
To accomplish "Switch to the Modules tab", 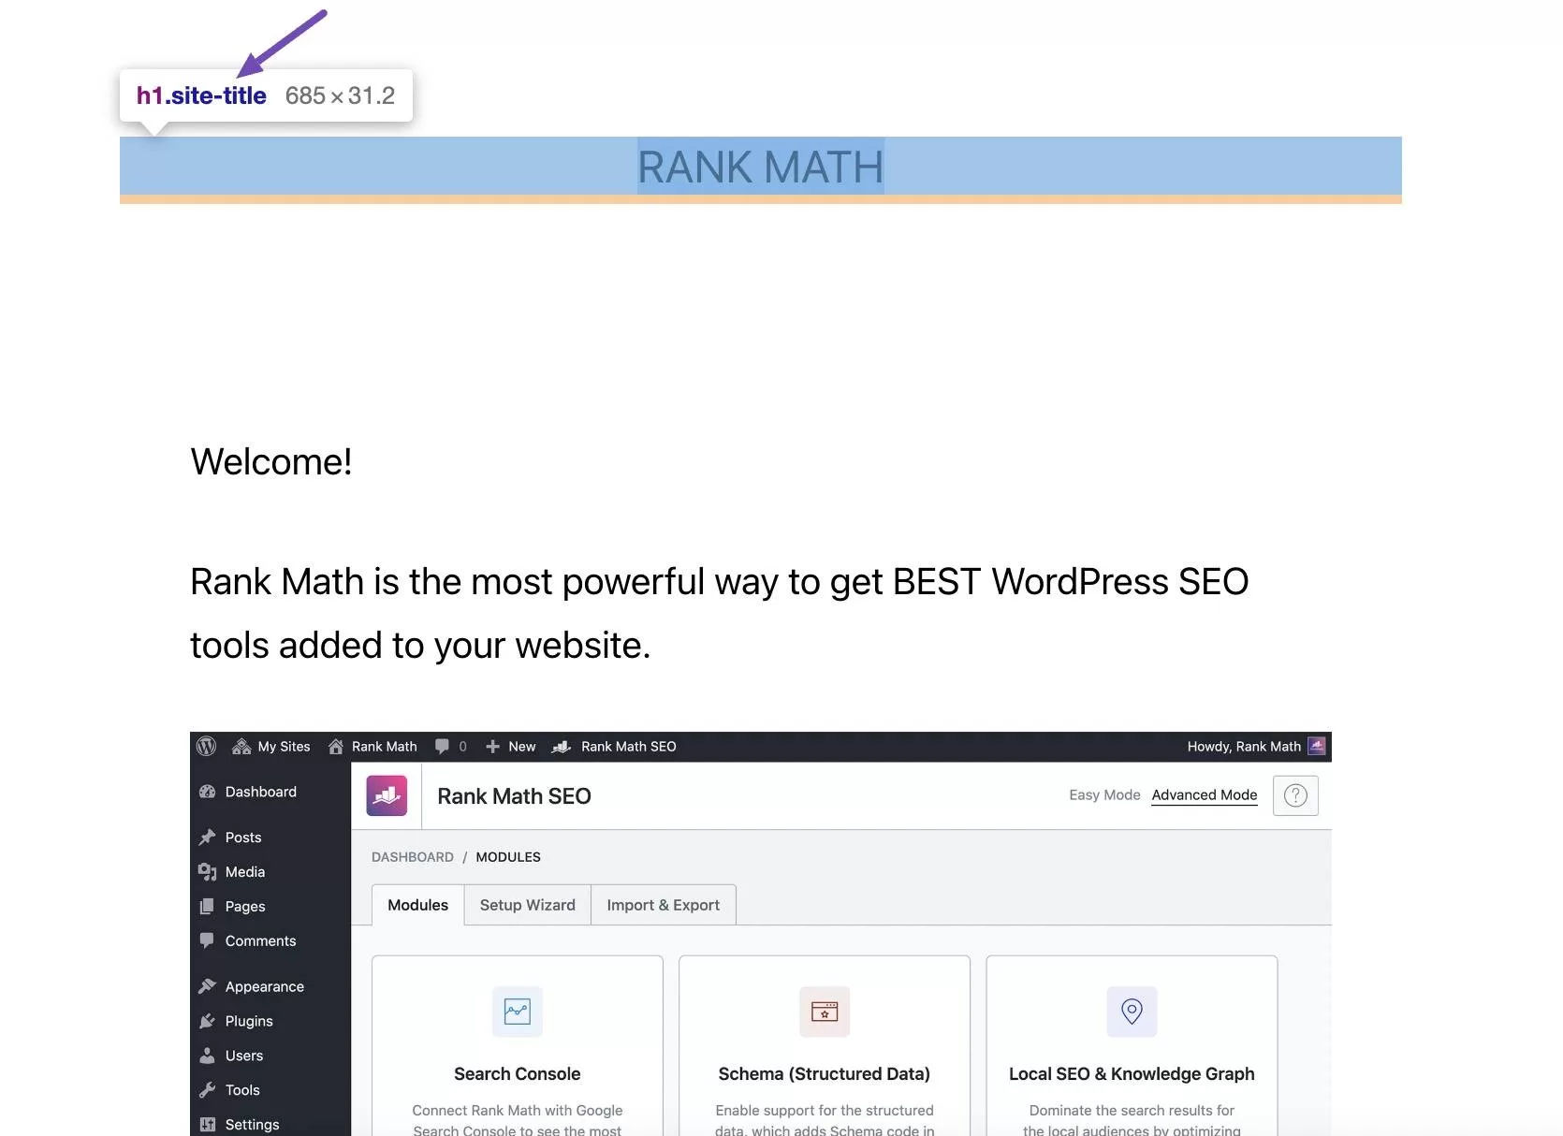I will (418, 905).
